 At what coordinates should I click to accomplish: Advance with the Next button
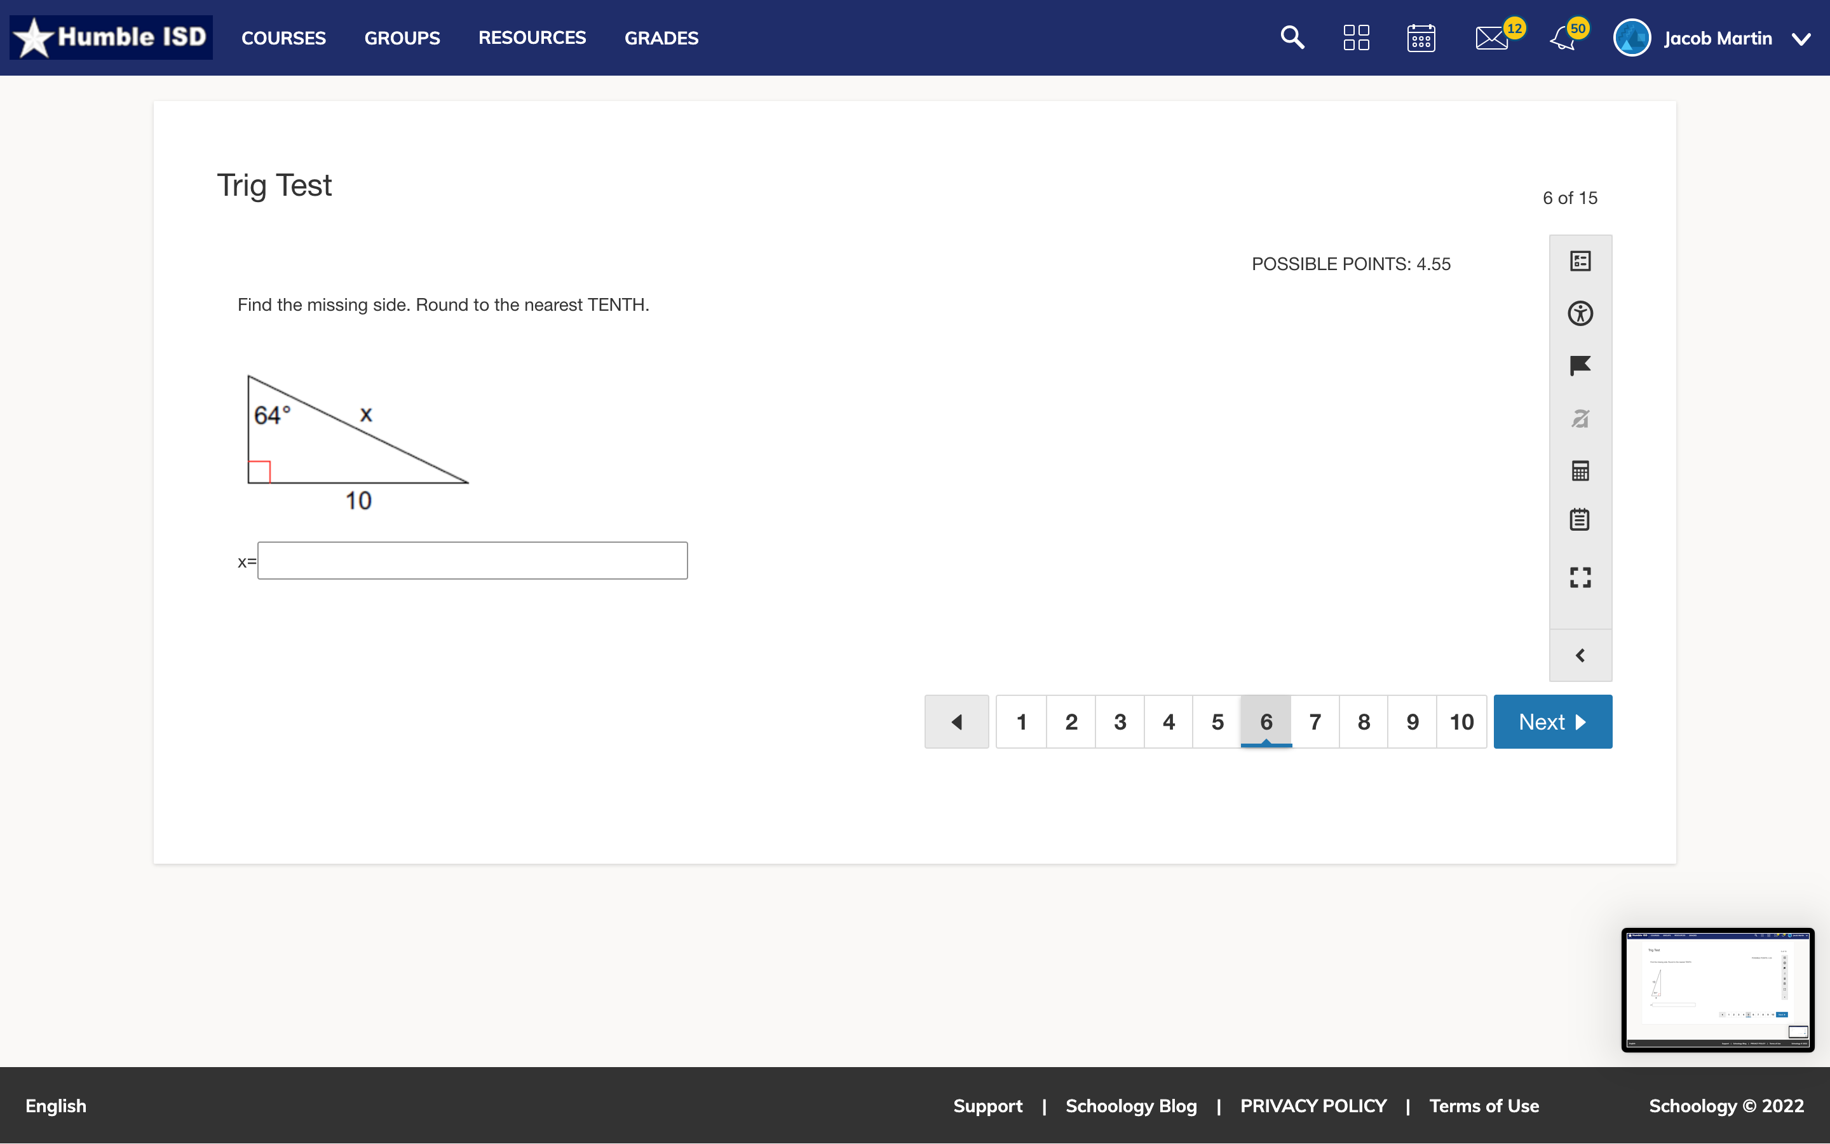coord(1552,721)
